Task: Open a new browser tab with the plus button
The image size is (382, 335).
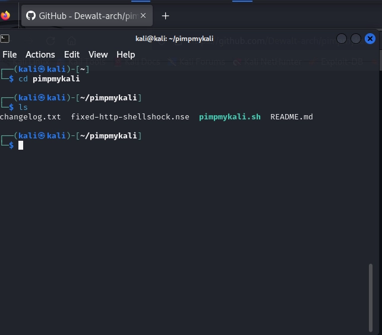Action: (x=165, y=16)
